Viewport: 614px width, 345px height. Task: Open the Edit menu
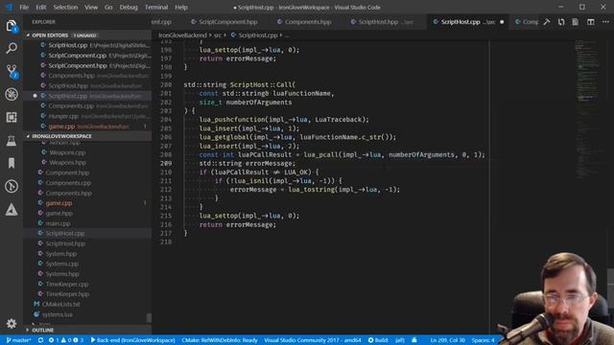point(40,7)
